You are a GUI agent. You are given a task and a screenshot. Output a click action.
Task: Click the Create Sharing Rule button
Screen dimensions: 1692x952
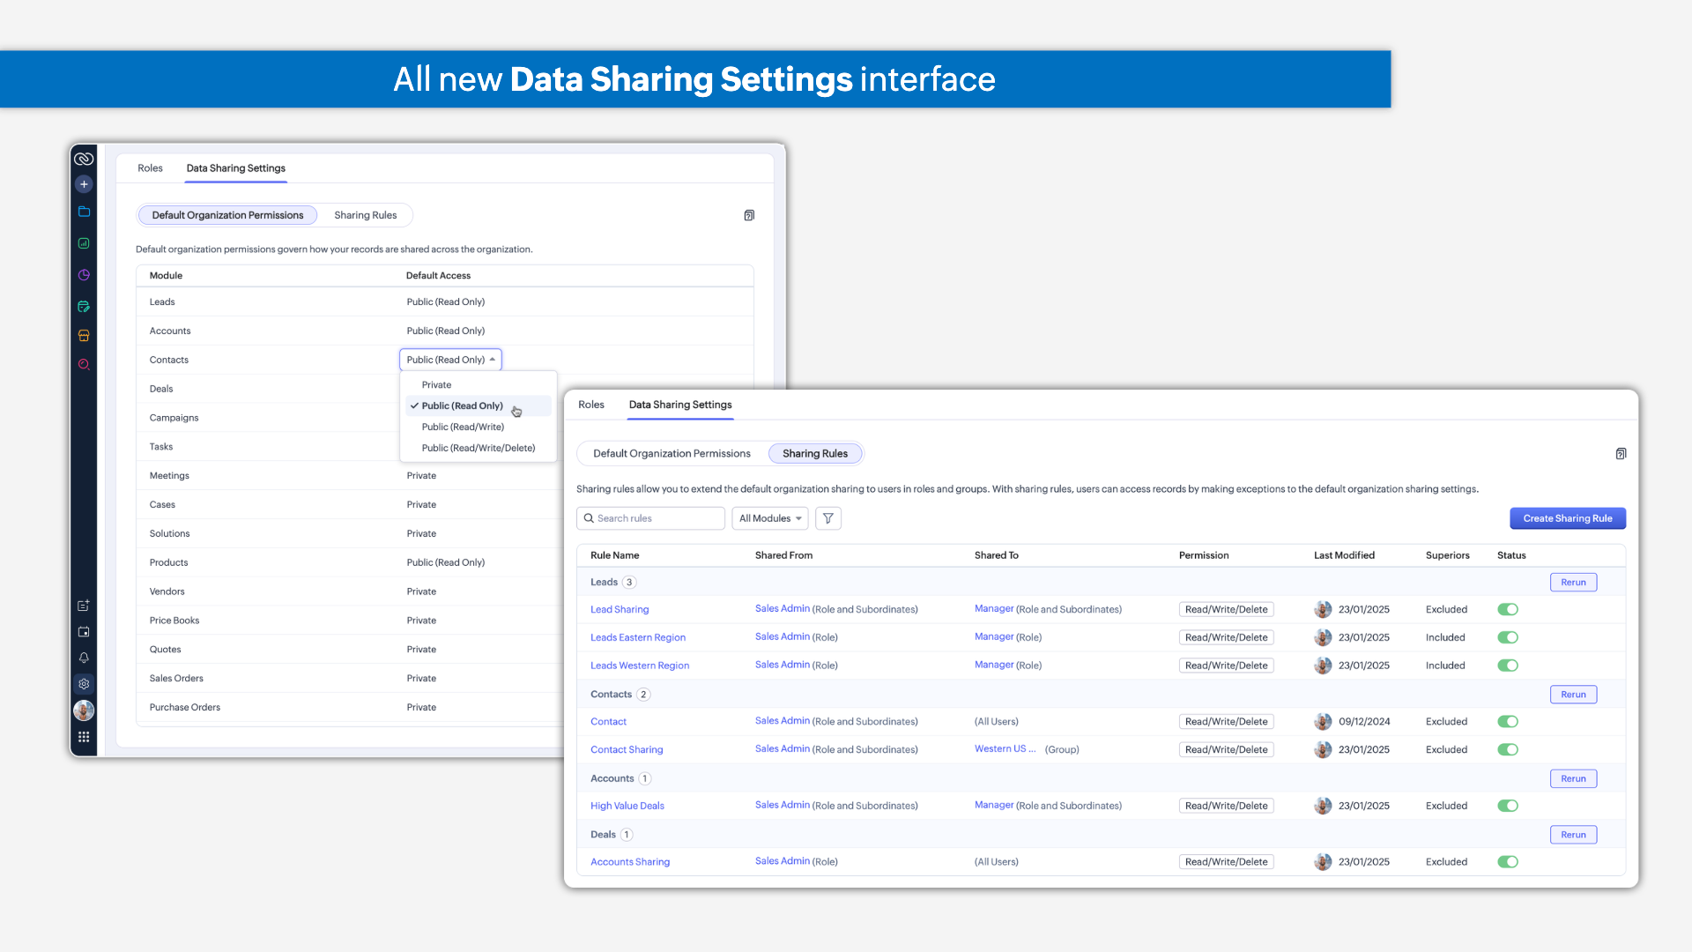point(1567,518)
